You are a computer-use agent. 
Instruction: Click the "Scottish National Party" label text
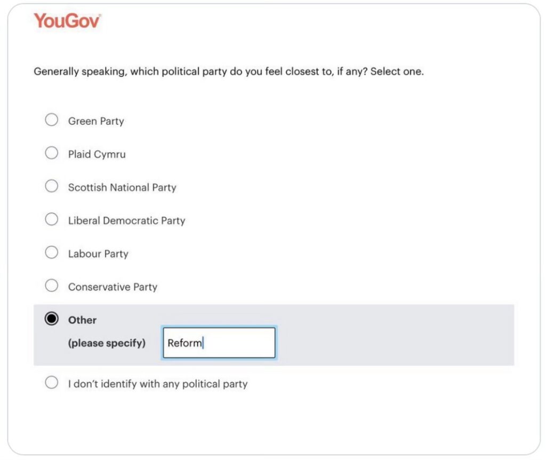point(122,188)
